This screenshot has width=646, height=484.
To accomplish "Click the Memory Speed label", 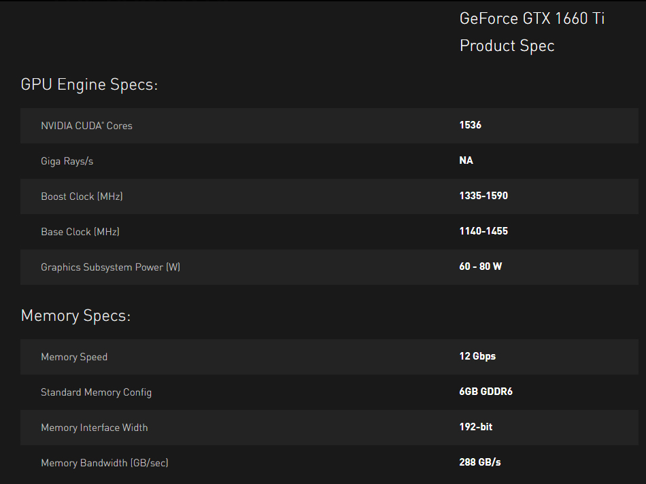I will point(74,357).
